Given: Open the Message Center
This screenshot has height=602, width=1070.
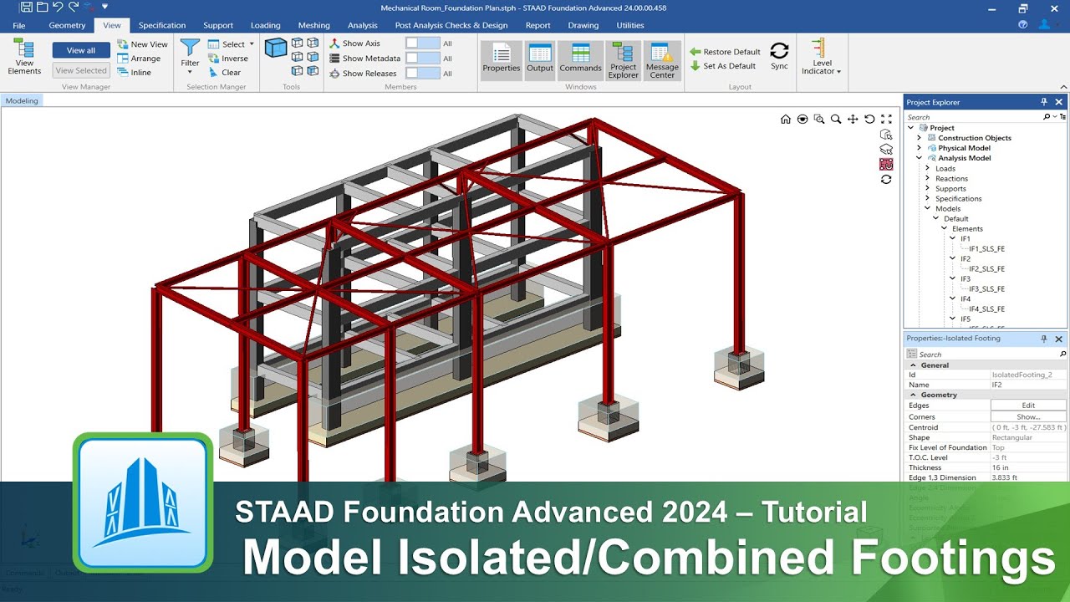Looking at the screenshot, I should point(662,60).
